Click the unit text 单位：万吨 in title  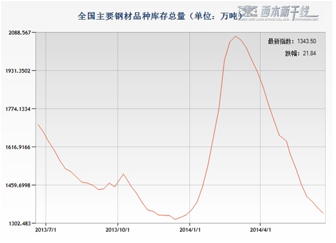(216, 16)
